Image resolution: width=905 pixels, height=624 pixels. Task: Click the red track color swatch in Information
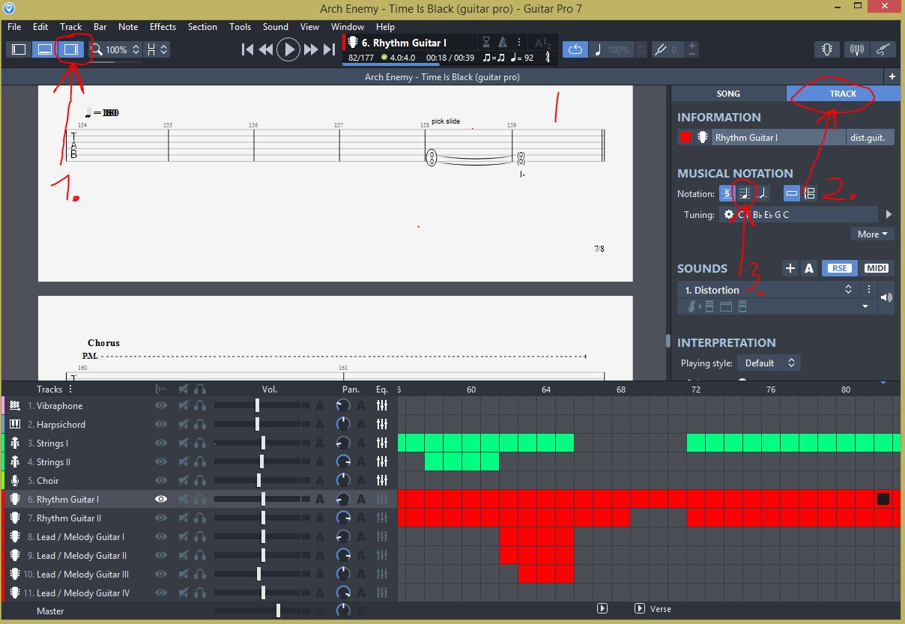point(685,138)
